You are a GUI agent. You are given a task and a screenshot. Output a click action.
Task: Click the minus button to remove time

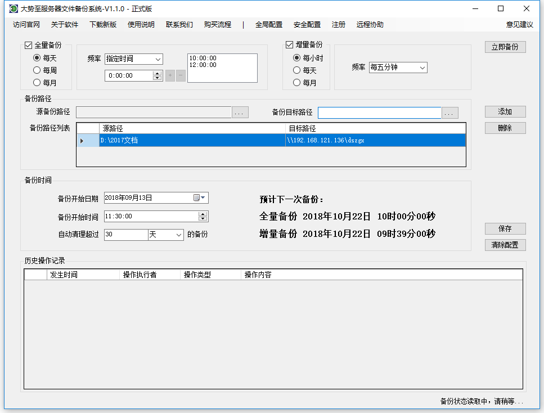[181, 75]
